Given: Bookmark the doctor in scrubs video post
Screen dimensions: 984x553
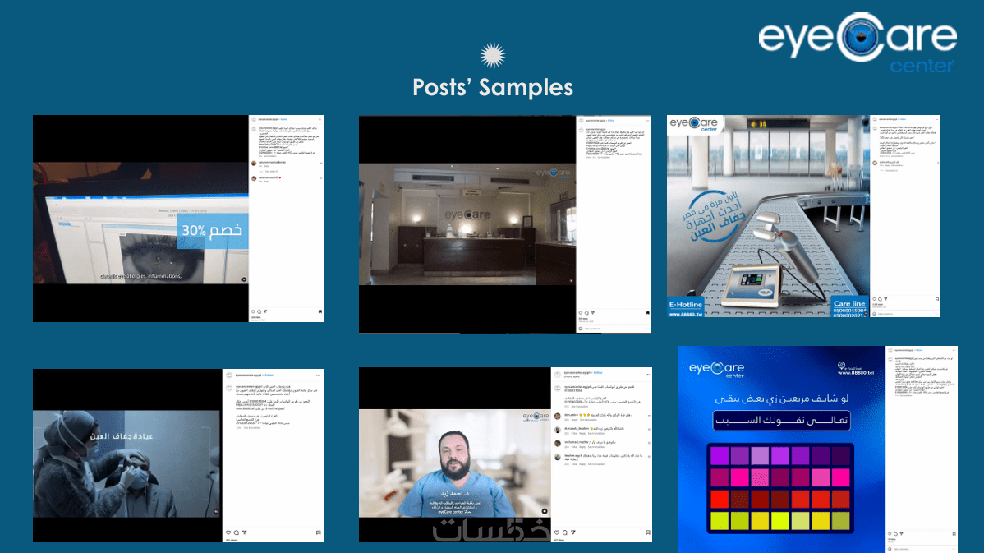Looking at the screenshot, I should tap(647, 532).
